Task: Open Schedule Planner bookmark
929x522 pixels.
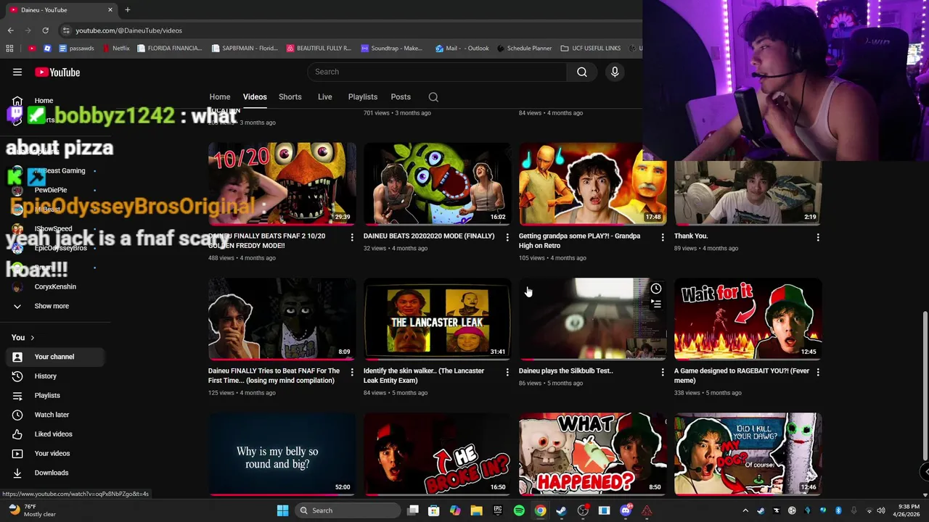Action: tap(524, 49)
